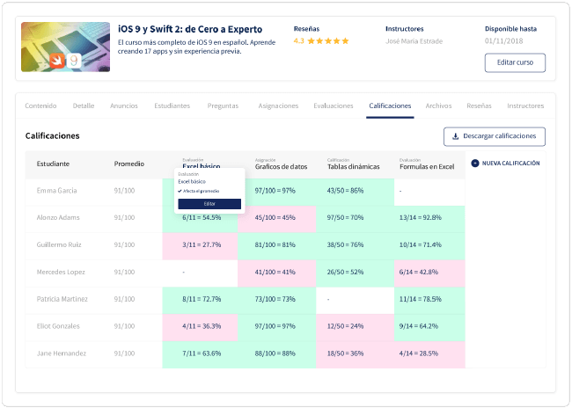This screenshot has width=572, height=408.
Task: Click the 4.3 rating value
Action: (299, 40)
